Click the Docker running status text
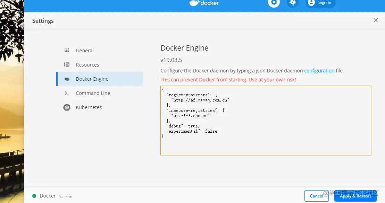 (56, 196)
